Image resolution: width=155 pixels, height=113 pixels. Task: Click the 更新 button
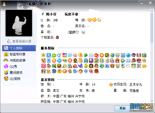[x=122, y=108]
